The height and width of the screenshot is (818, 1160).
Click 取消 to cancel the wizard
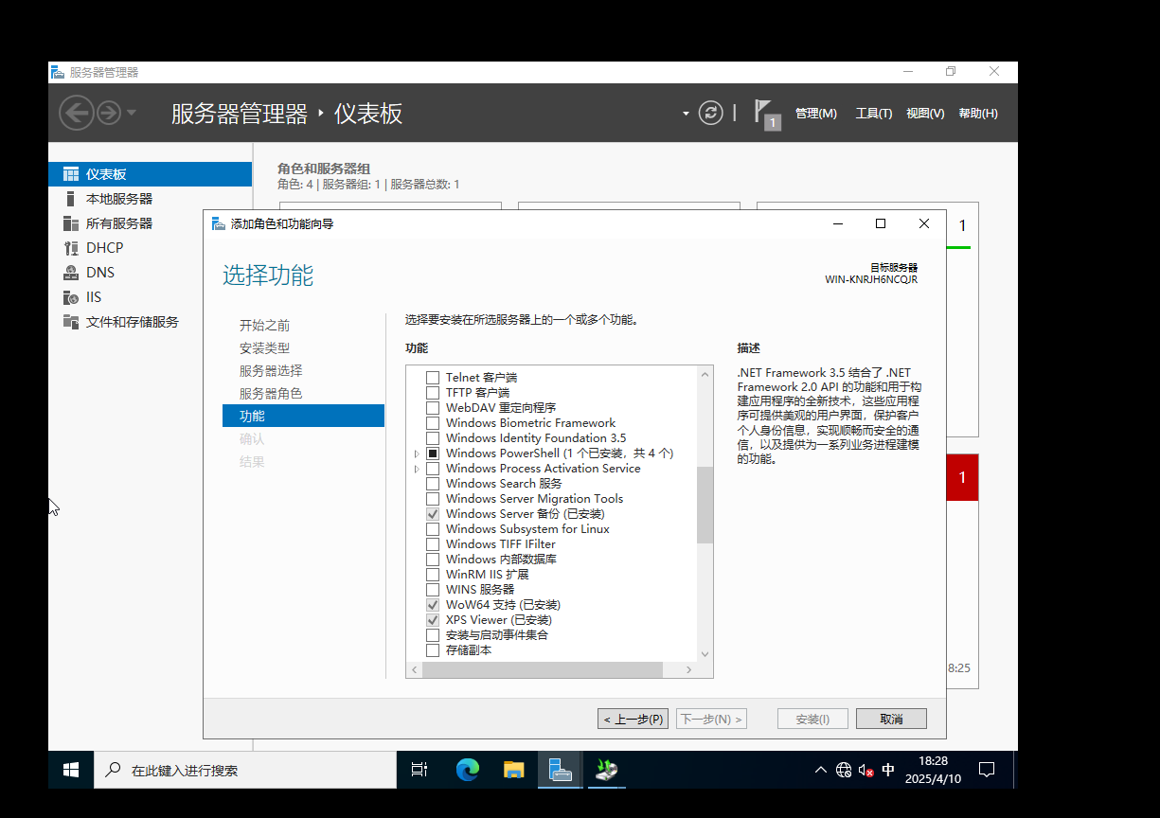tap(891, 719)
